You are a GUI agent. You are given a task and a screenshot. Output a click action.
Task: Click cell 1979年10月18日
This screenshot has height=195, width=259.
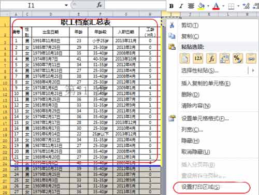pyautogui.click(x=51, y=53)
